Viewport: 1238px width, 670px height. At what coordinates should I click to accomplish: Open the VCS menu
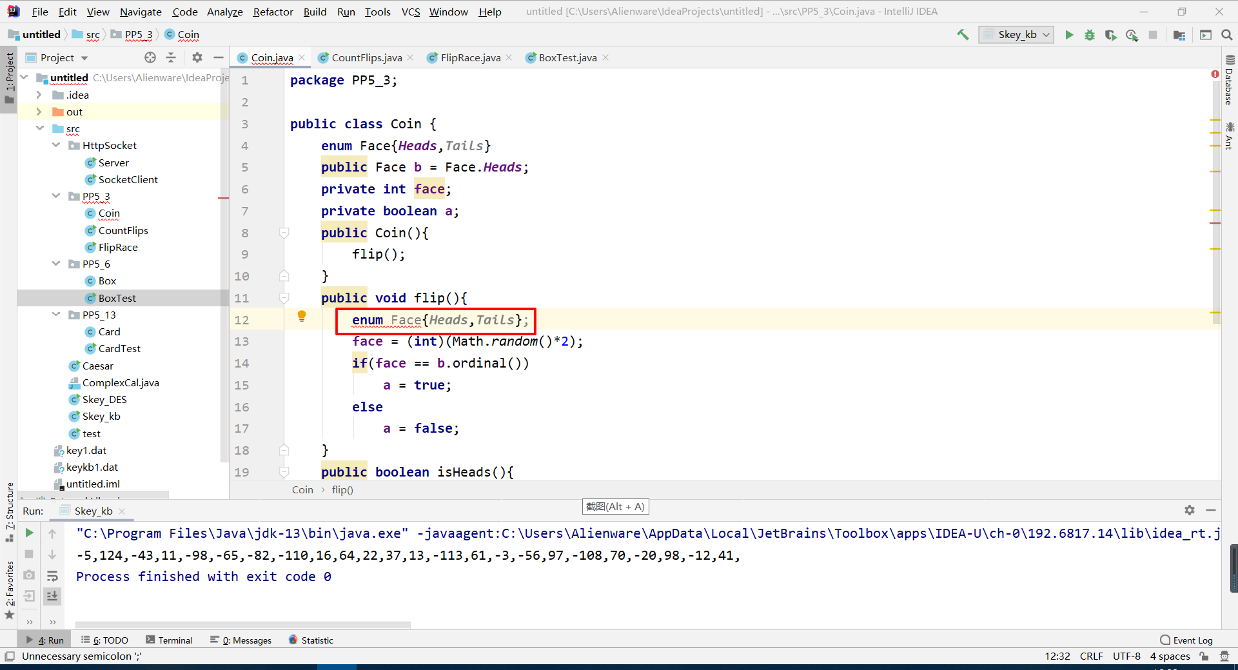point(411,12)
